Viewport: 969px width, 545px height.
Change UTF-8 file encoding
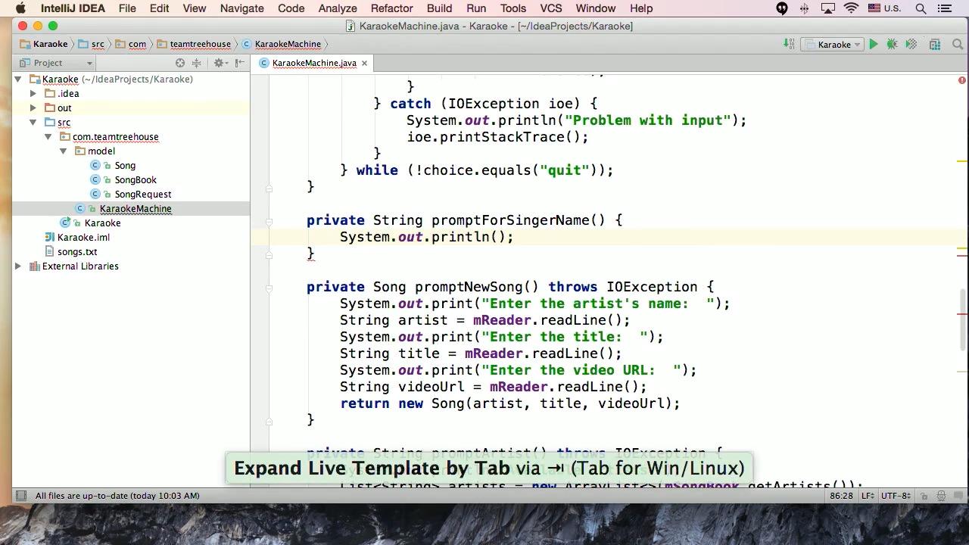coord(896,496)
